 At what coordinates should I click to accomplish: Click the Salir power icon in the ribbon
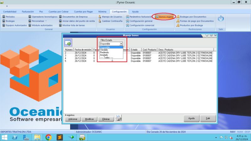[221, 19]
